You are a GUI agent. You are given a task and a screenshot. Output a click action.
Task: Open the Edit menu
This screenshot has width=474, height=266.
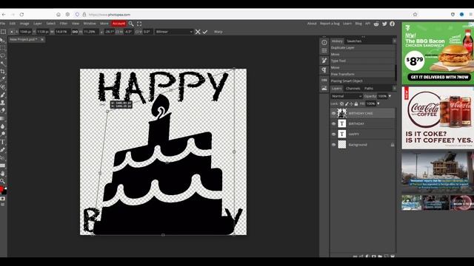(13, 24)
